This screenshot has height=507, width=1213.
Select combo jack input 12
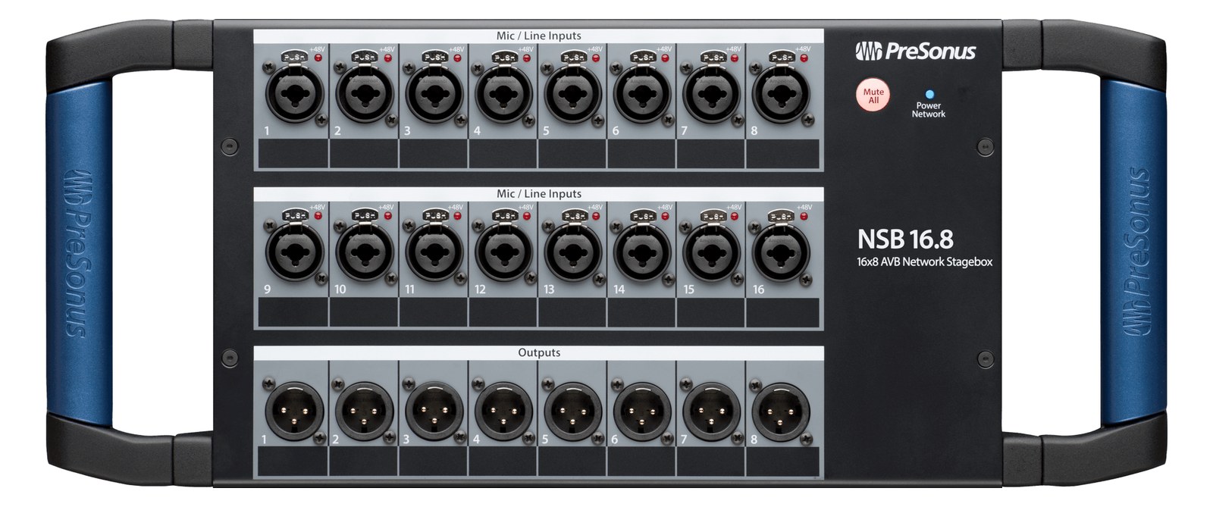pyautogui.click(x=503, y=252)
